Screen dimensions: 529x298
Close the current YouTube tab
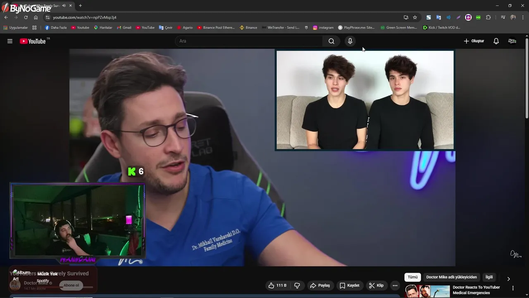[71, 5]
